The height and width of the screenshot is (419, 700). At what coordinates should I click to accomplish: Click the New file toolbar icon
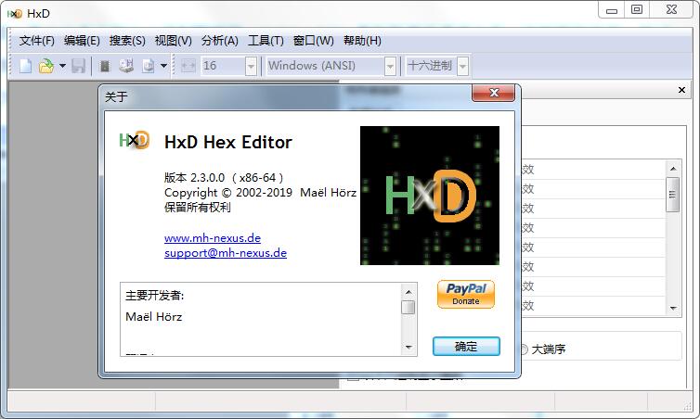coord(25,66)
